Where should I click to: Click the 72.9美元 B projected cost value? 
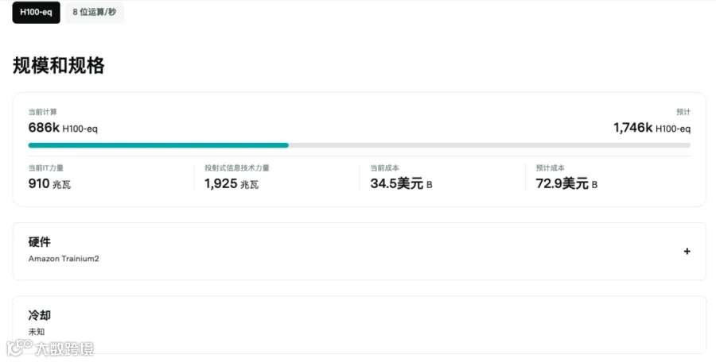coord(566,183)
